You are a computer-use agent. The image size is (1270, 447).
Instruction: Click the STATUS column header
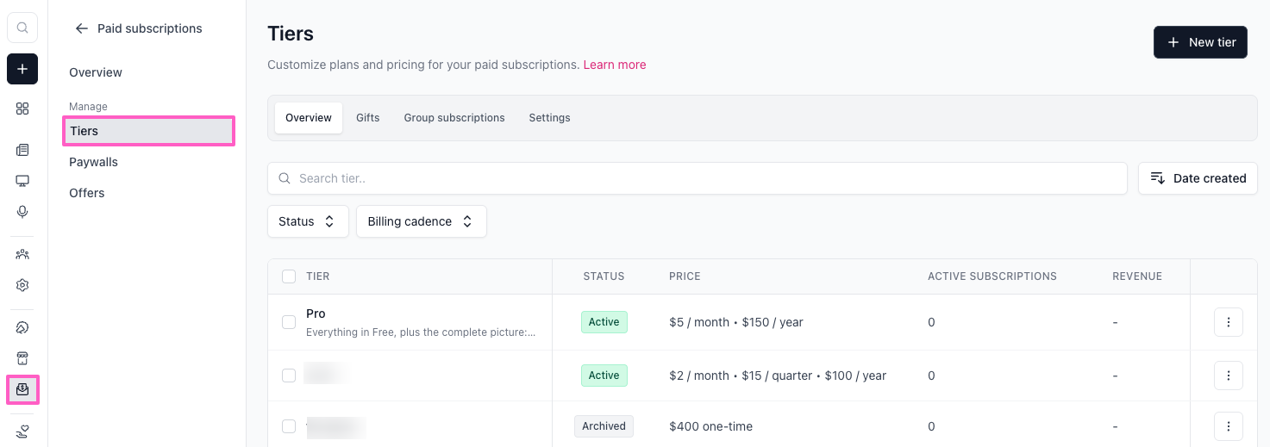click(x=604, y=276)
